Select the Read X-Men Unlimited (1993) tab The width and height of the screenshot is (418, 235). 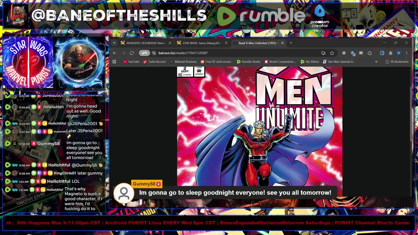(x=258, y=43)
